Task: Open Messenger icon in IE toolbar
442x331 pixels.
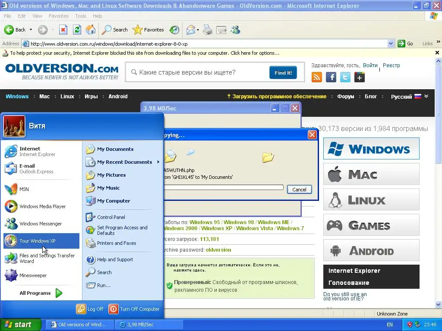Action: click(x=235, y=30)
